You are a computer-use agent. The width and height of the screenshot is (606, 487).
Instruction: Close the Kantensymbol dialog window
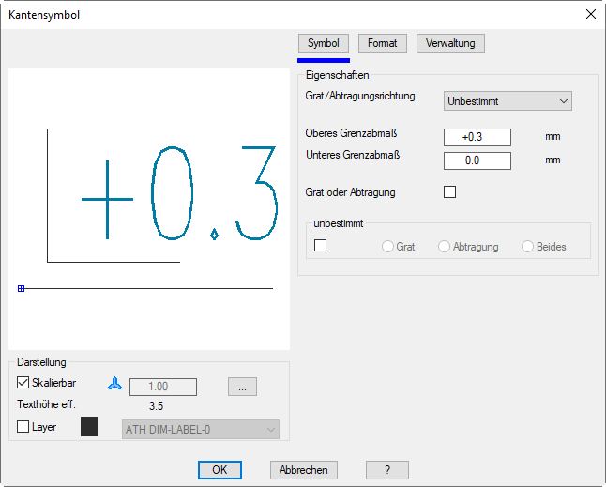pos(590,14)
